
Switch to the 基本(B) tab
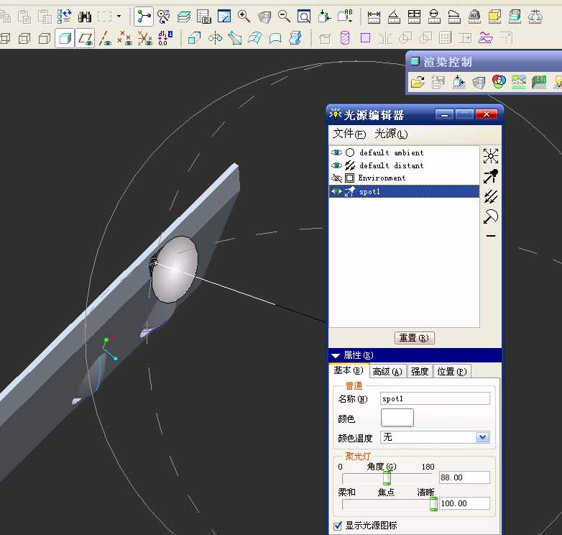(x=349, y=370)
